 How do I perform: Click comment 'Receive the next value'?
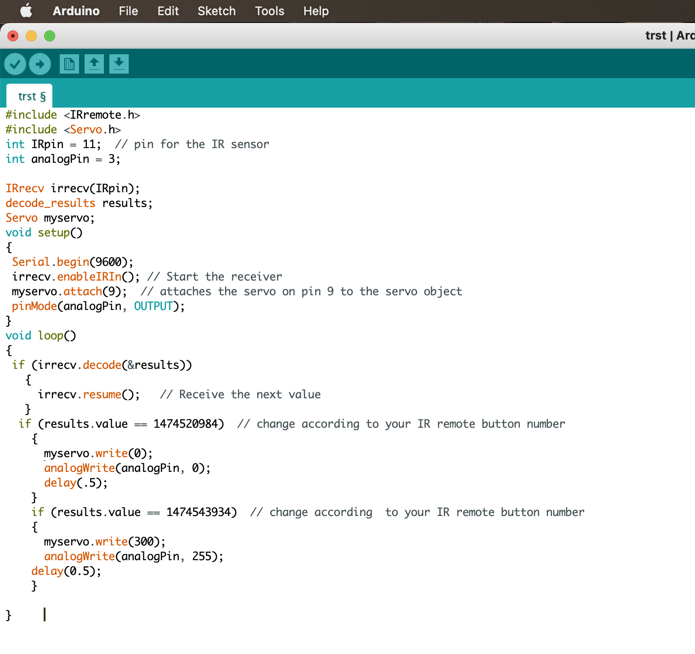(250, 395)
